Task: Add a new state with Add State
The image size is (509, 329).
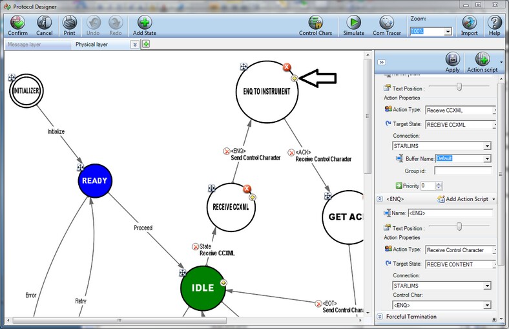Action: [x=145, y=26]
